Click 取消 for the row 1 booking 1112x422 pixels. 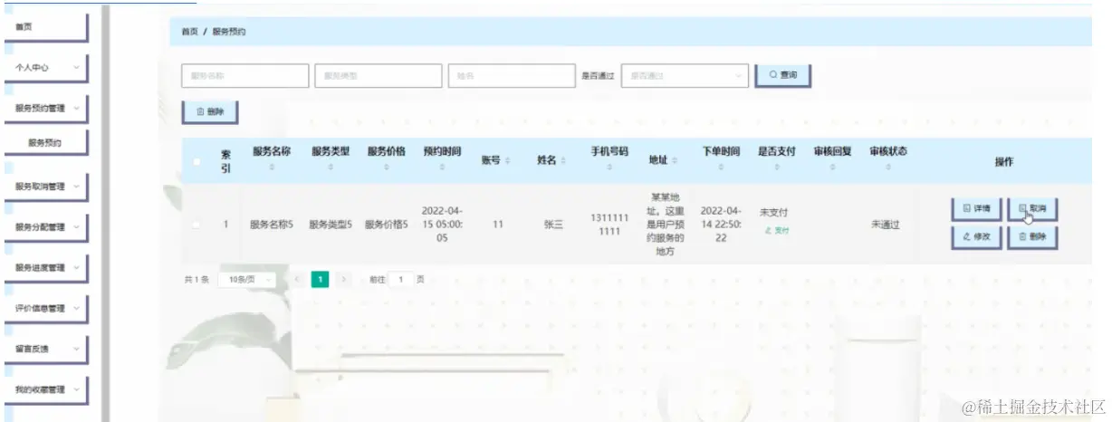(1032, 208)
